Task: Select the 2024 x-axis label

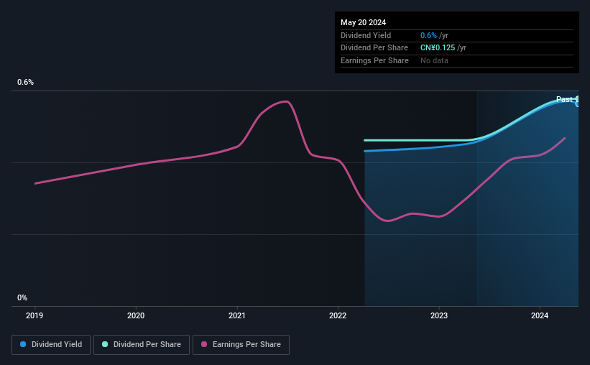Action: click(540, 315)
